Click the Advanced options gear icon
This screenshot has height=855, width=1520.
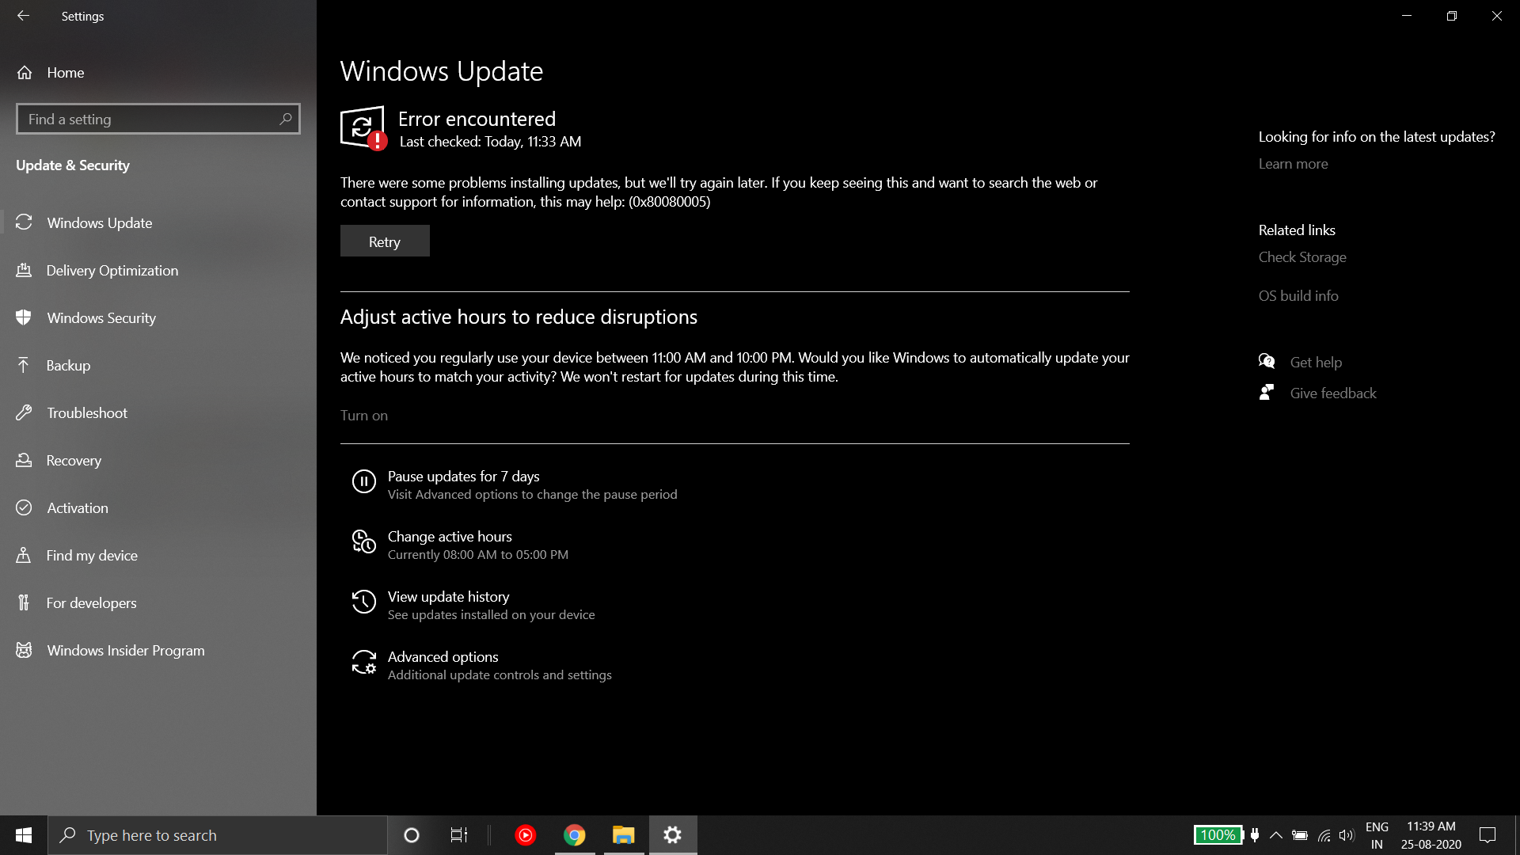tap(363, 662)
